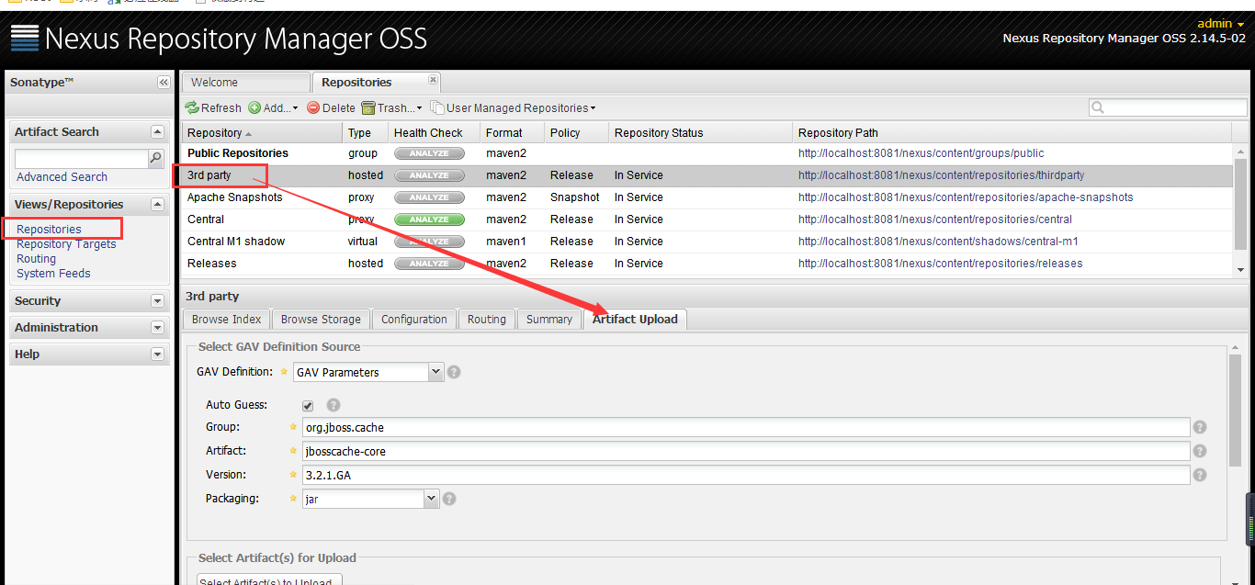Select the Releases repository row
This screenshot has width=1255, height=585.
707,264
